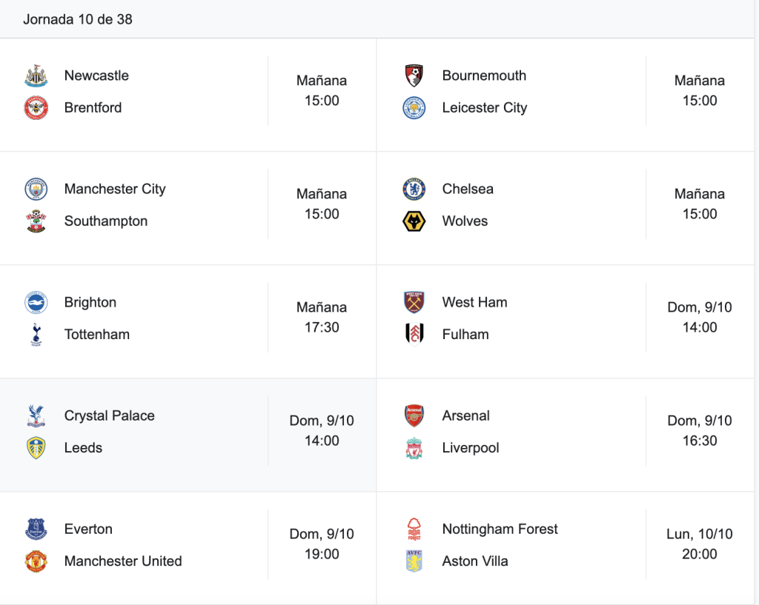Open Aston Villa team name
Image resolution: width=759 pixels, height=605 pixels.
click(475, 561)
